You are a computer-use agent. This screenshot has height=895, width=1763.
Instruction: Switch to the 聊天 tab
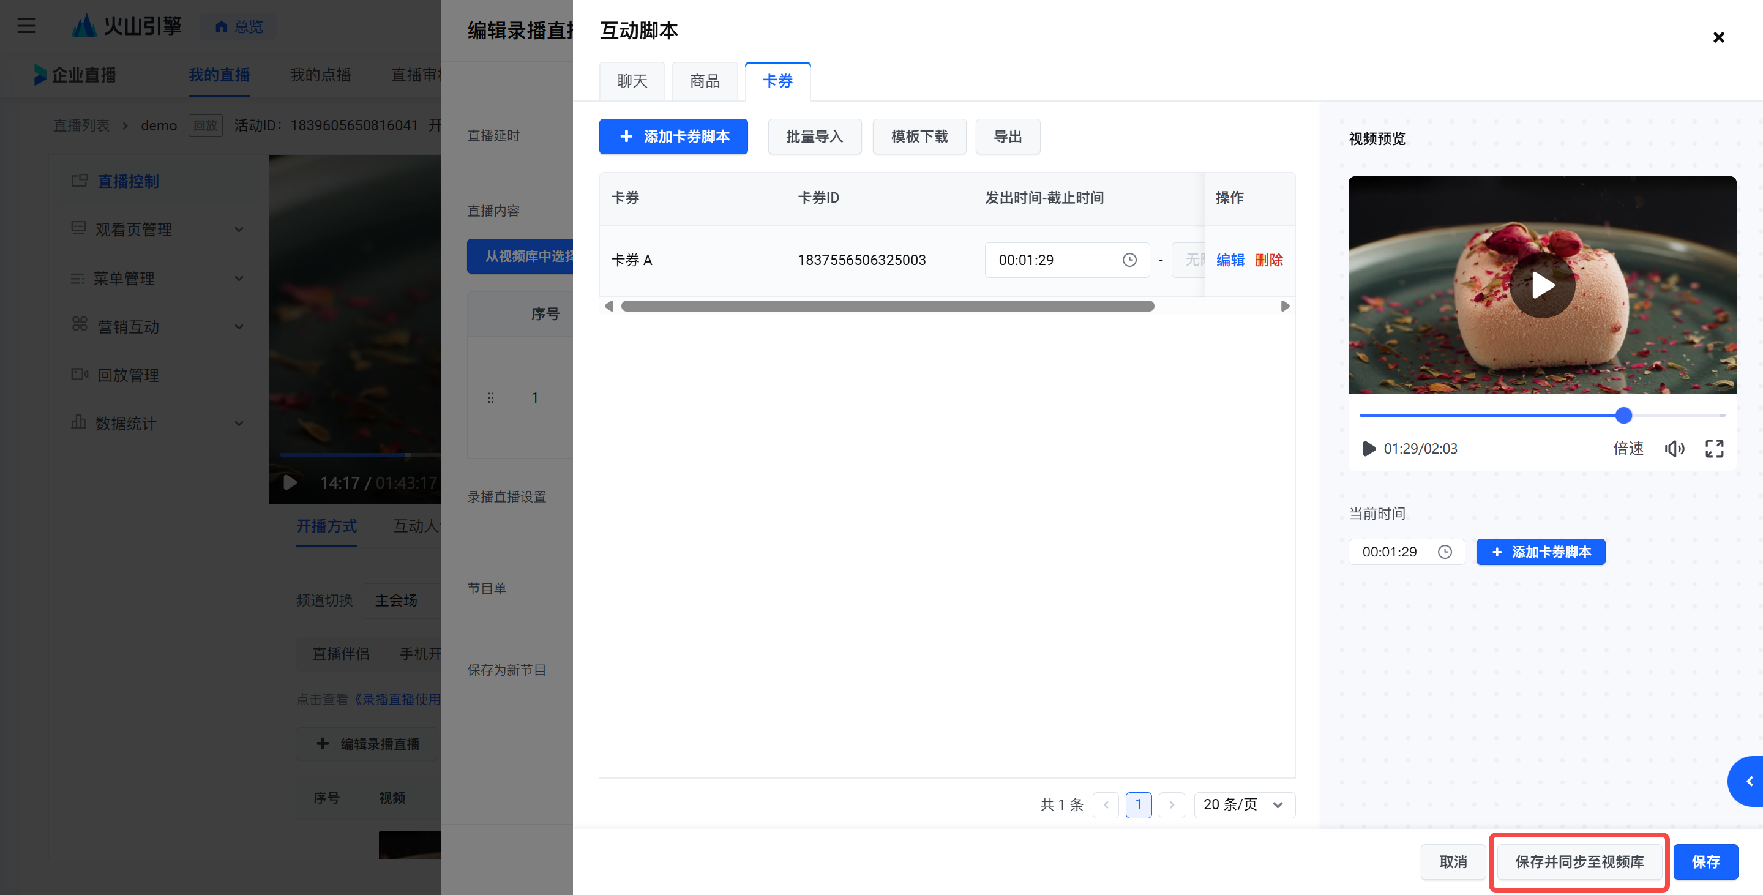(x=632, y=81)
